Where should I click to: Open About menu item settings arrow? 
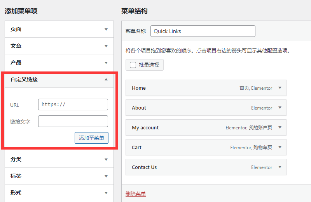280,108
